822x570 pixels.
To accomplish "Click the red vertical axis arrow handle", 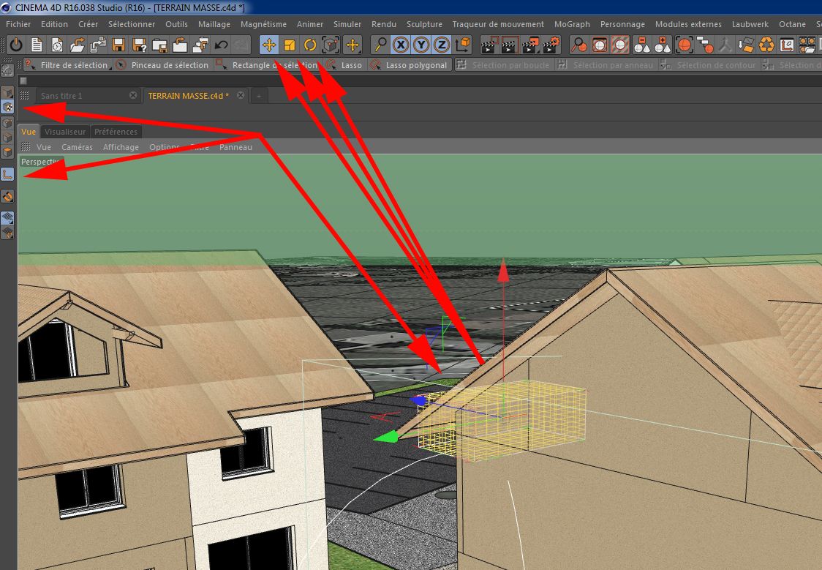I will tap(503, 270).
